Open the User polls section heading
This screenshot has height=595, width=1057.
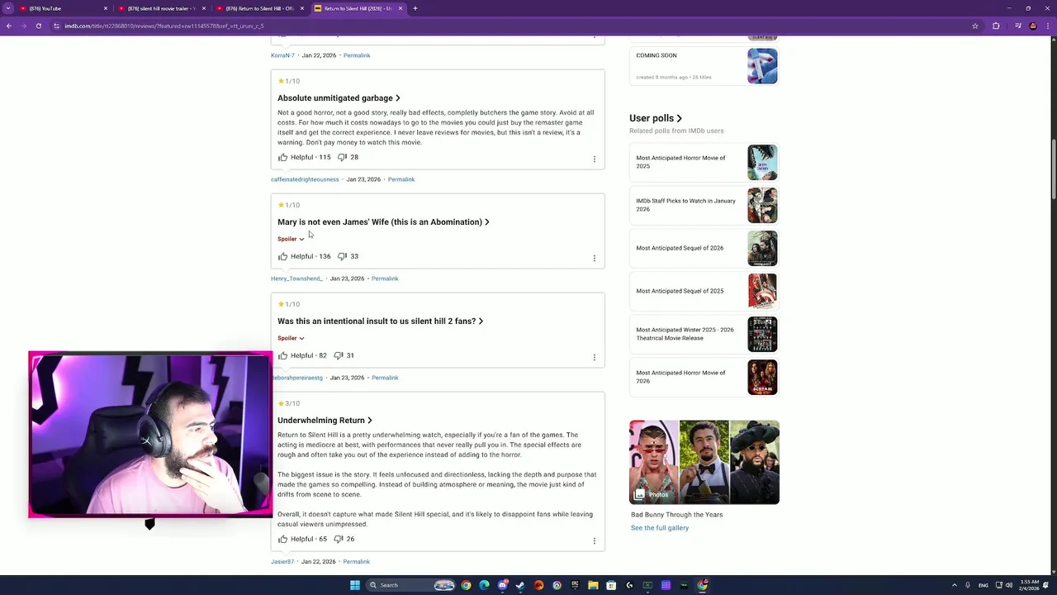pyautogui.click(x=656, y=118)
